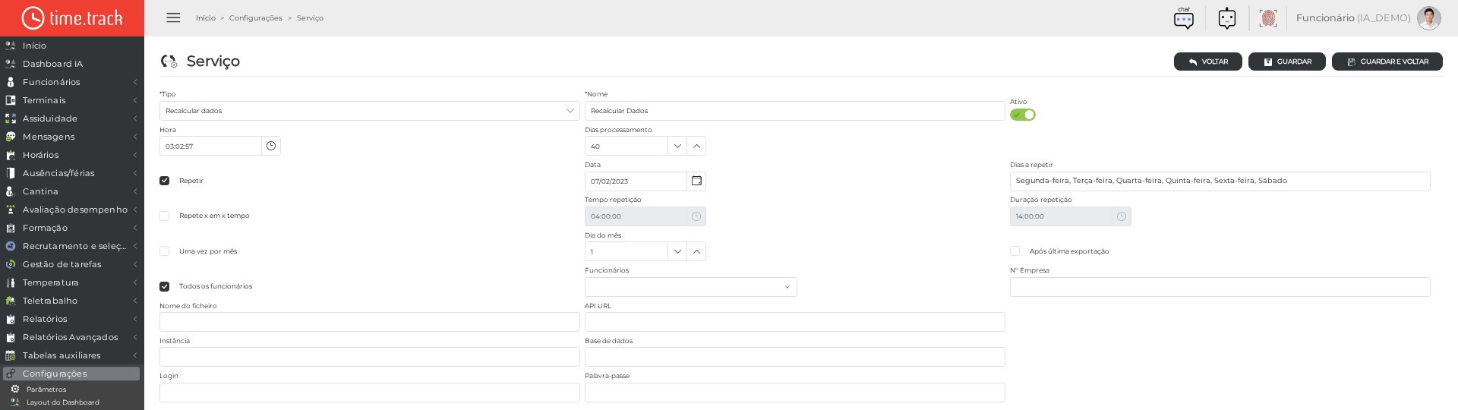Click the API URL input field
Viewport: 1458px width, 410px height.
(795, 322)
